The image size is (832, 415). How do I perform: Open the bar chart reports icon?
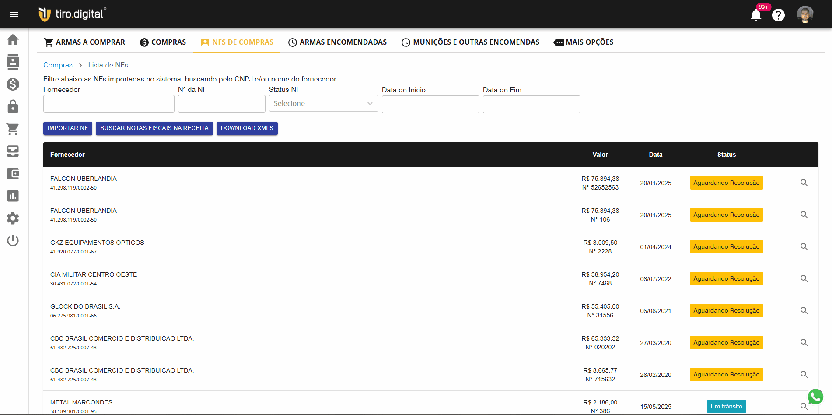tap(13, 196)
